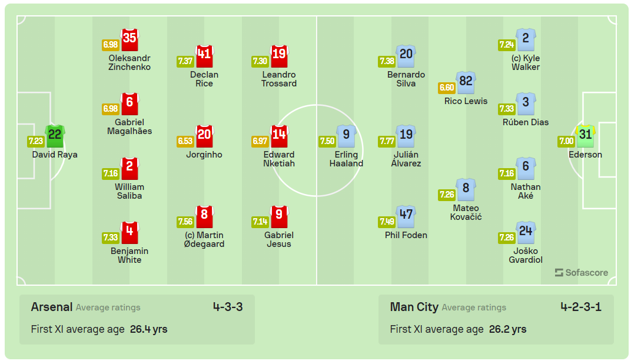Click the Gabriel Magalhães name label
The image size is (631, 361).
pyautogui.click(x=129, y=126)
